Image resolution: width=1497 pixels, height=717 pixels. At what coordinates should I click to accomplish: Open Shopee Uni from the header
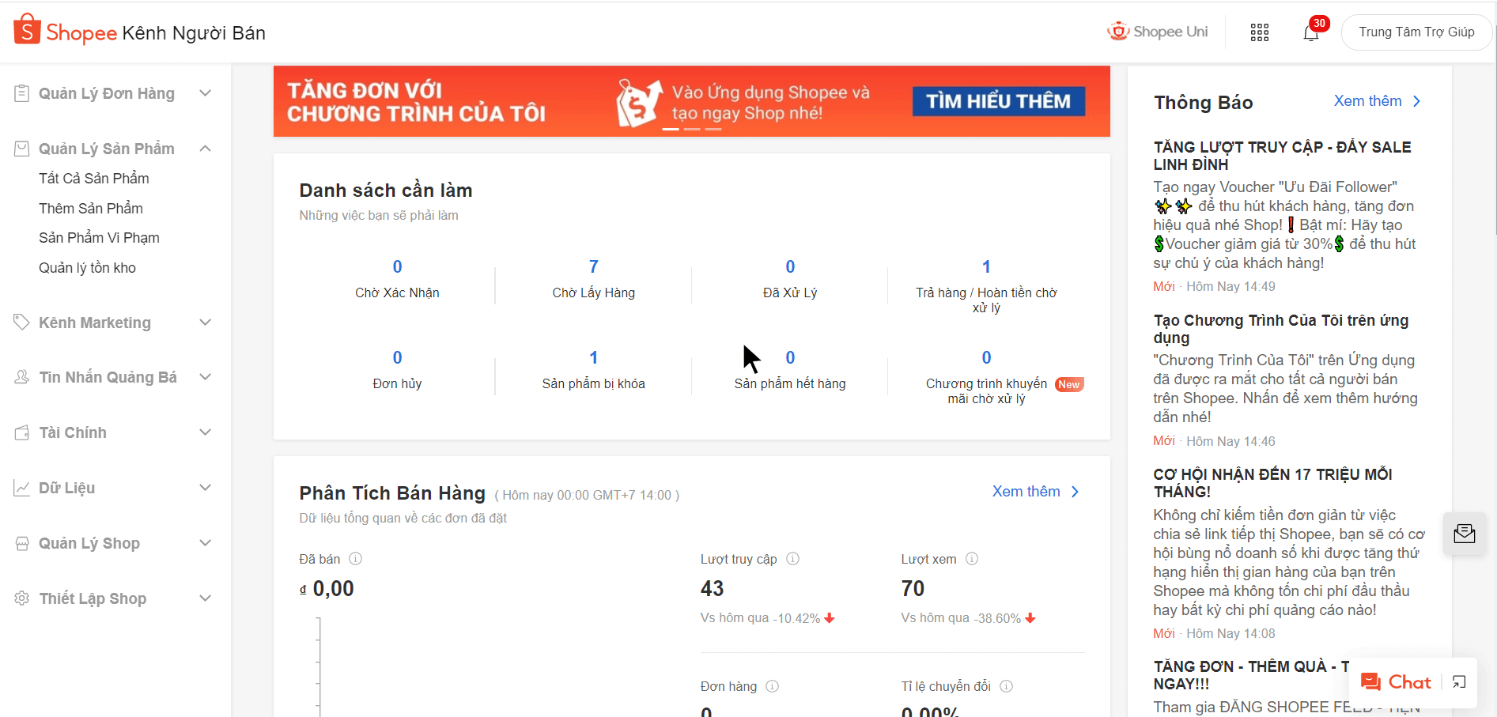pyautogui.click(x=1158, y=32)
